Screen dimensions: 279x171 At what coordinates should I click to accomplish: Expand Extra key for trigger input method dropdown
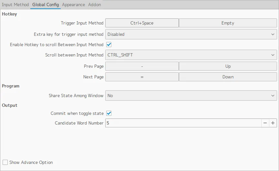(x=191, y=34)
